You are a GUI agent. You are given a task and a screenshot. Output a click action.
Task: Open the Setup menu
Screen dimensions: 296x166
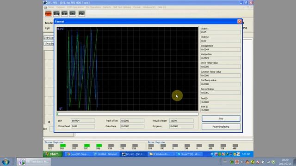[x=51, y=7]
